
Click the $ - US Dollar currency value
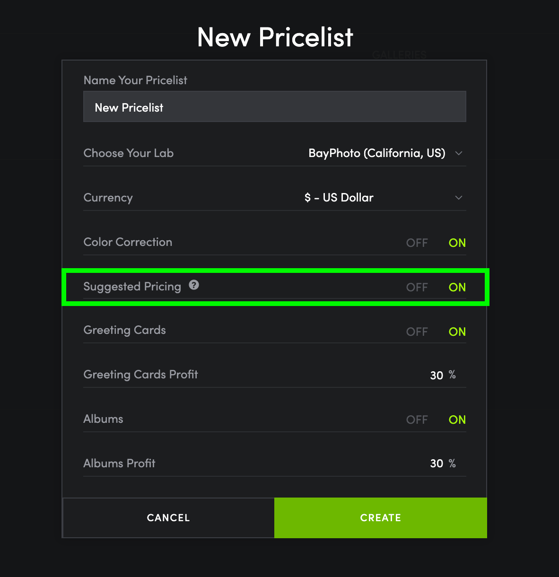(x=339, y=198)
